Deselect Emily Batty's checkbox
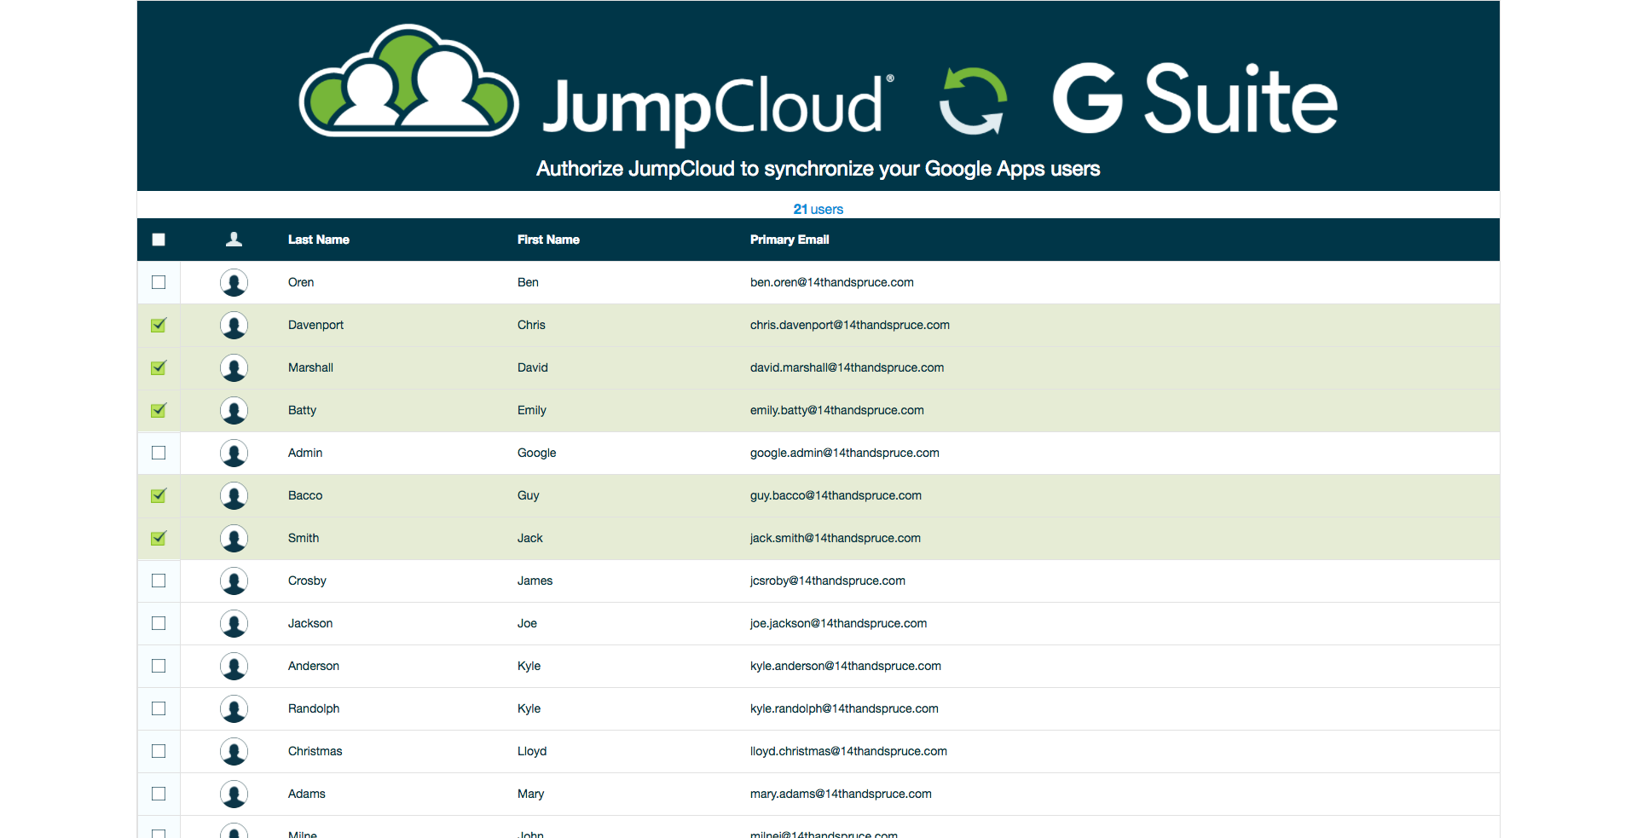 (159, 410)
